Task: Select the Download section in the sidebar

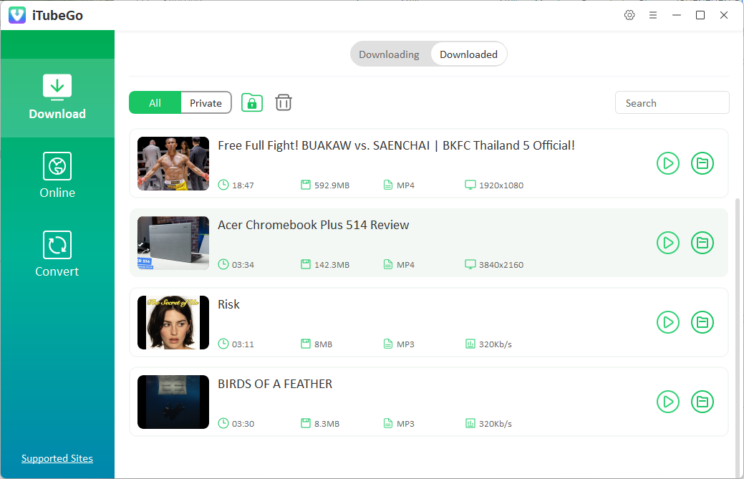Action: point(57,98)
